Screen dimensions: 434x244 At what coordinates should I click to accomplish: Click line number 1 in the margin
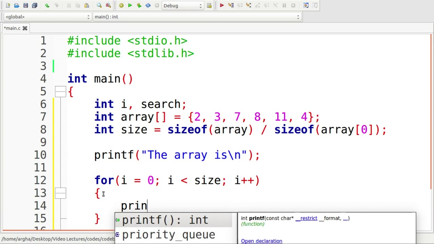point(43,41)
